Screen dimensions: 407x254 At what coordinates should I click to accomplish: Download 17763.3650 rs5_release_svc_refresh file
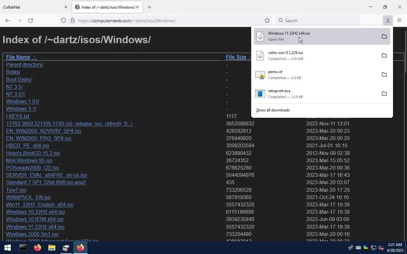point(69,124)
